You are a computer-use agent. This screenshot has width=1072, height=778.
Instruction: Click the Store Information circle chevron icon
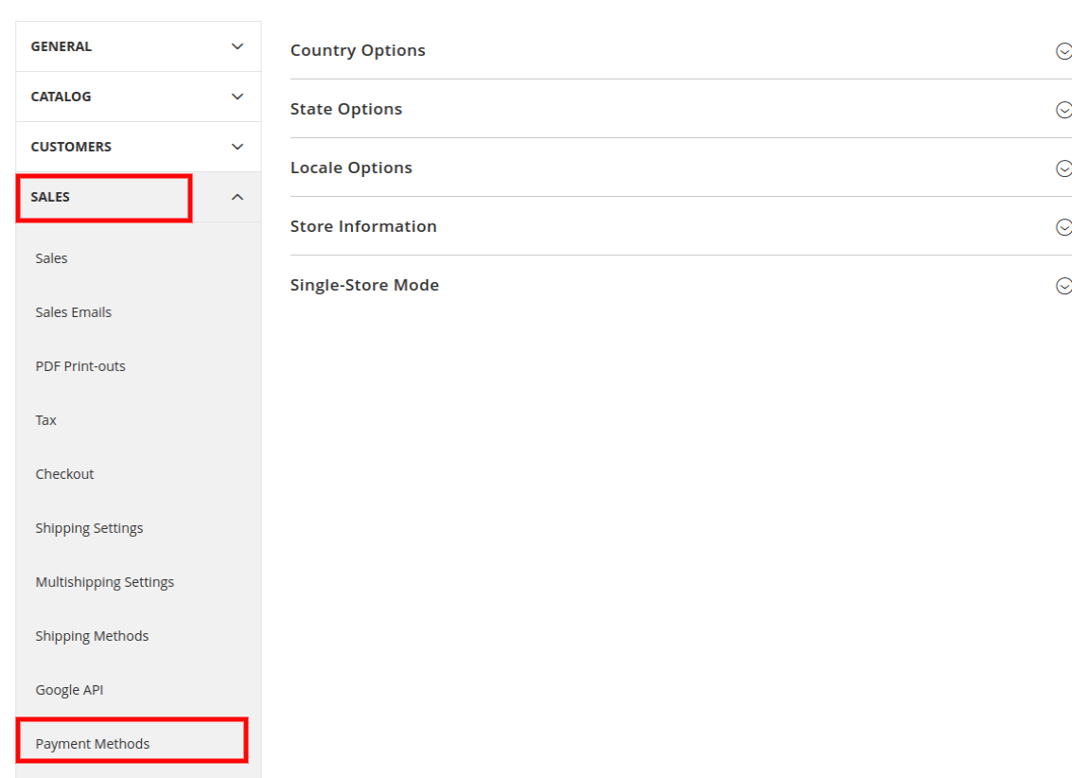tap(1063, 227)
